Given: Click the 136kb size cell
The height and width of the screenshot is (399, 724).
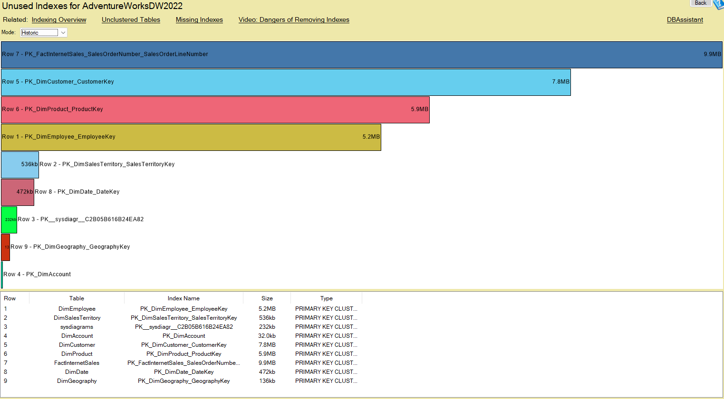Looking at the screenshot, I should (267, 381).
